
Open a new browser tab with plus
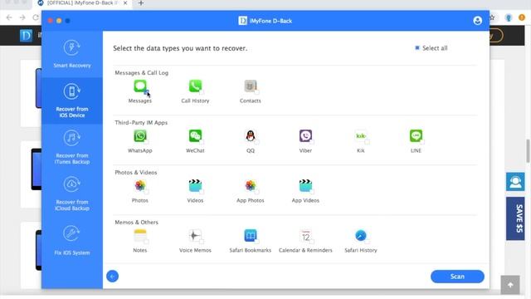pyautogui.click(x=141, y=3)
